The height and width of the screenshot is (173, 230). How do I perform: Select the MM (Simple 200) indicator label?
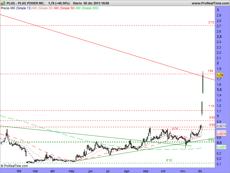pos(87,8)
